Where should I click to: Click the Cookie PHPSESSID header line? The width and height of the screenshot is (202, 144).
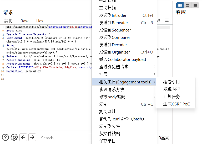coord(49,67)
